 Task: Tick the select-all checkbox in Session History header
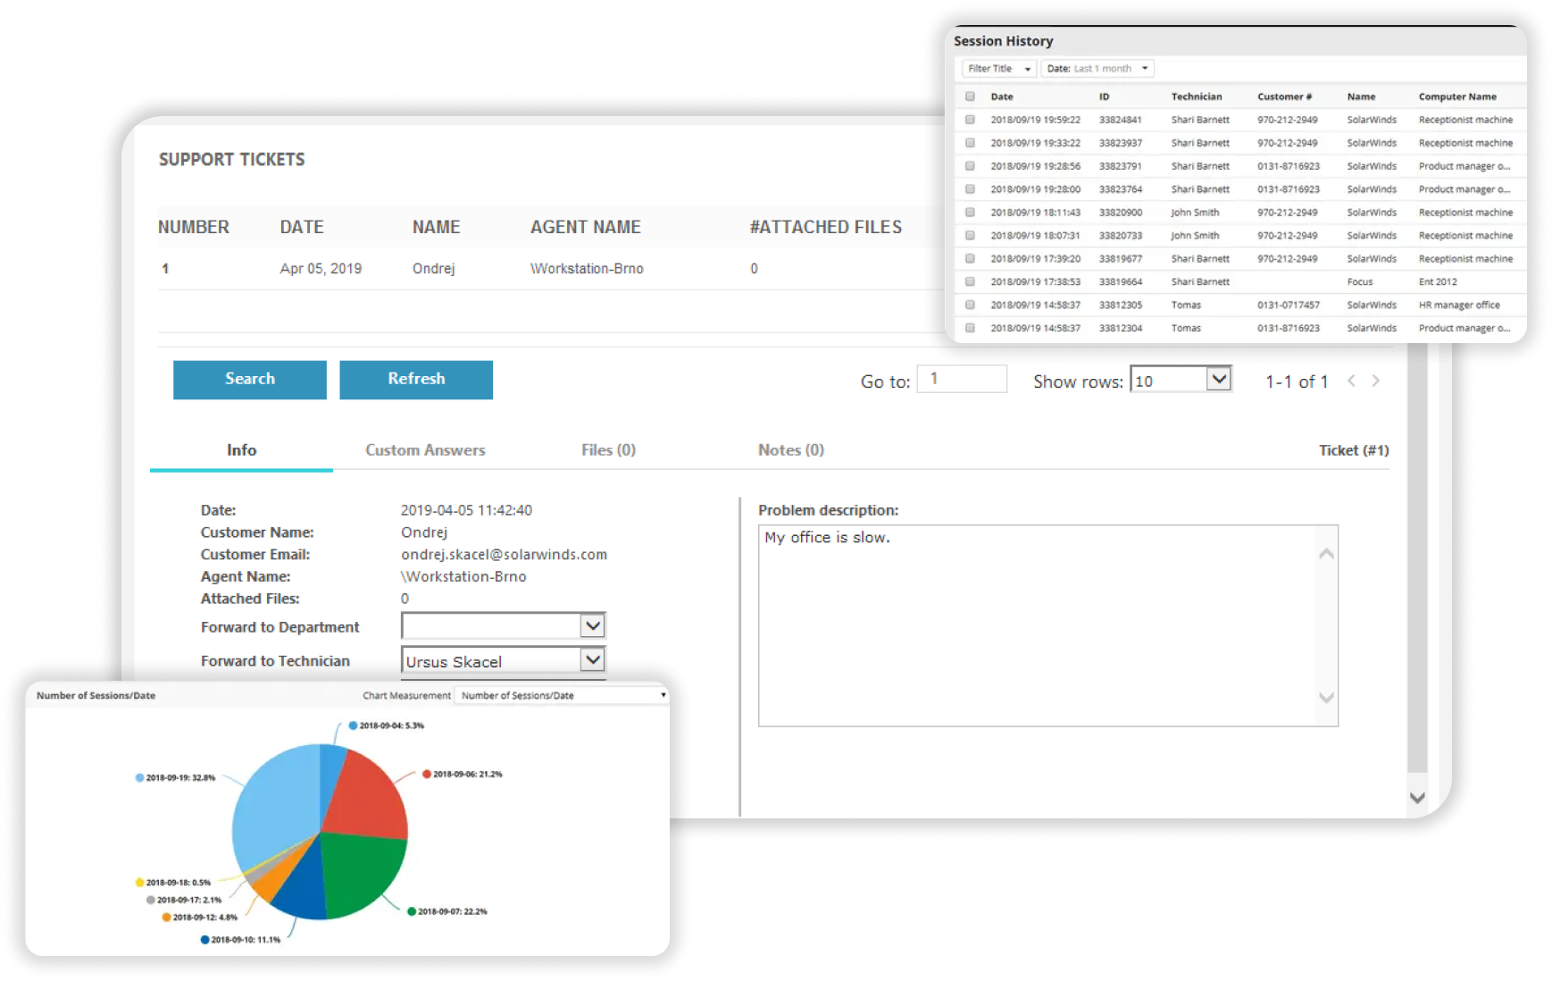tap(970, 96)
